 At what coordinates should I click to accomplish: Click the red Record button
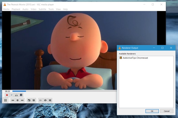click(x=7, y=95)
